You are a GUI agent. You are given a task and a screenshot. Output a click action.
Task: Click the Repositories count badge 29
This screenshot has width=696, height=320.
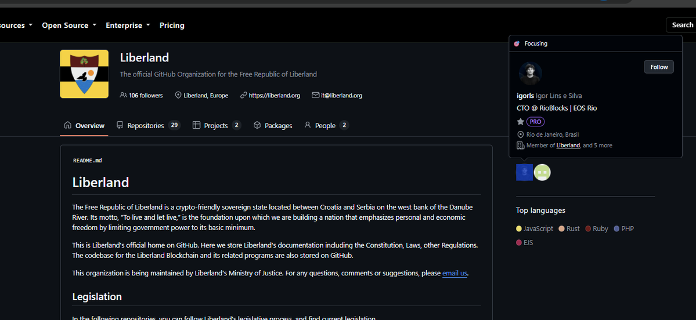174,125
